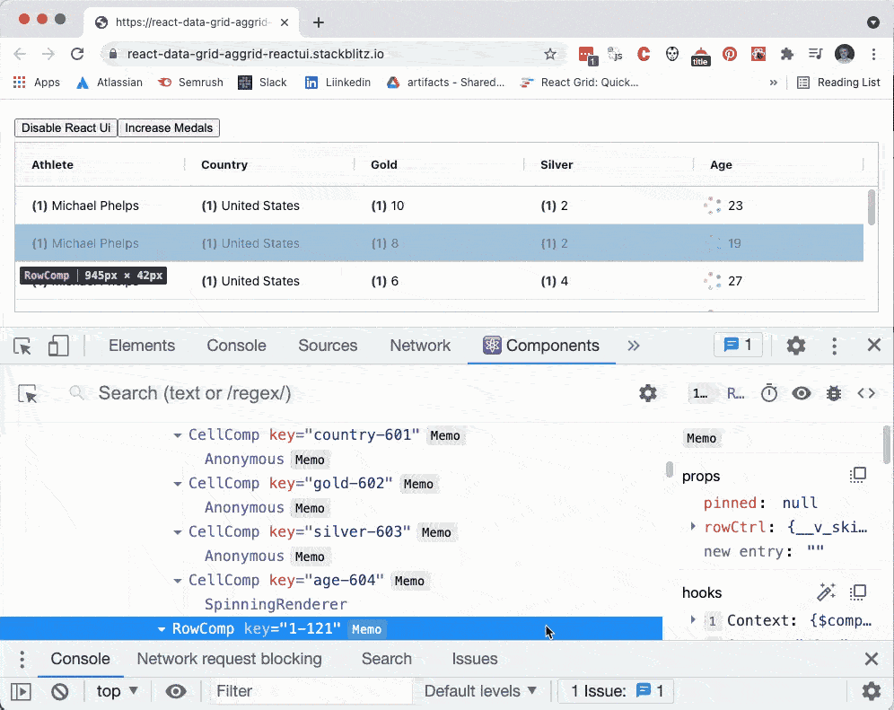Click the Disable React Ui button
894x710 pixels.
click(x=66, y=127)
